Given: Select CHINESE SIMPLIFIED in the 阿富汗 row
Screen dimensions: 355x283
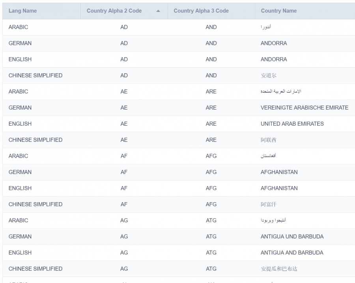Looking at the screenshot, I should (x=35, y=204).
